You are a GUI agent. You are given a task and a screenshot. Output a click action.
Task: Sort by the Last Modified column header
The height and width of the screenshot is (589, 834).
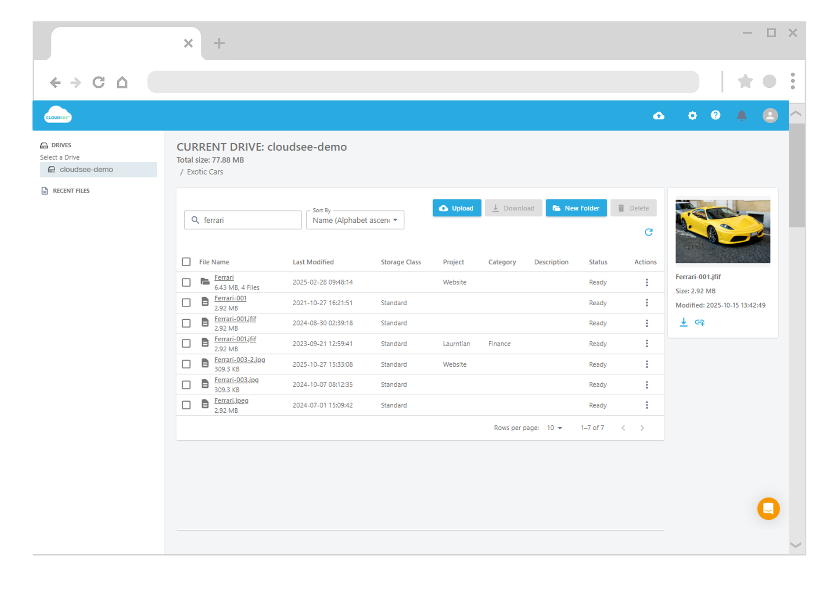313,262
